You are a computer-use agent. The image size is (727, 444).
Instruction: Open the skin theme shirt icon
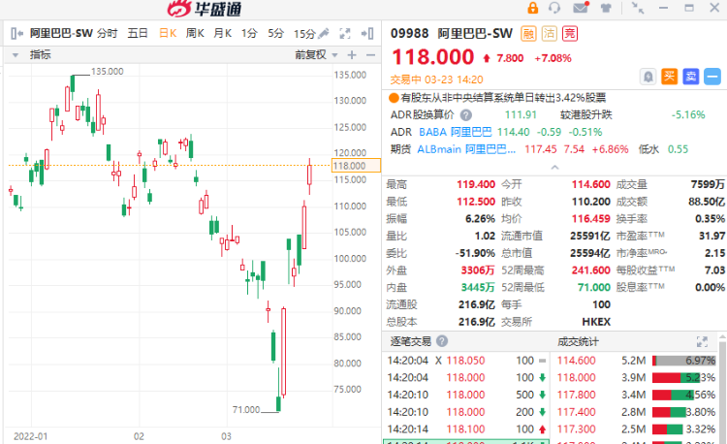606,8
